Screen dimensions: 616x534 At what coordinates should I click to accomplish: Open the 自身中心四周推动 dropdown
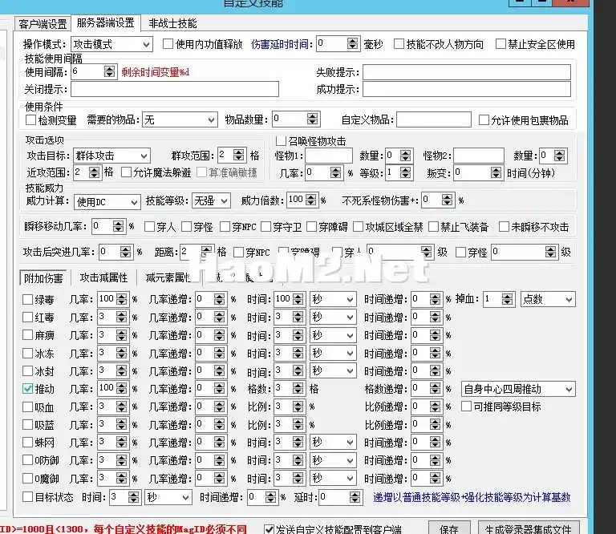[519, 389]
